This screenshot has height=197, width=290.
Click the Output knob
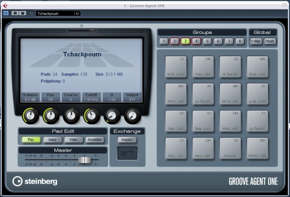pos(132,116)
